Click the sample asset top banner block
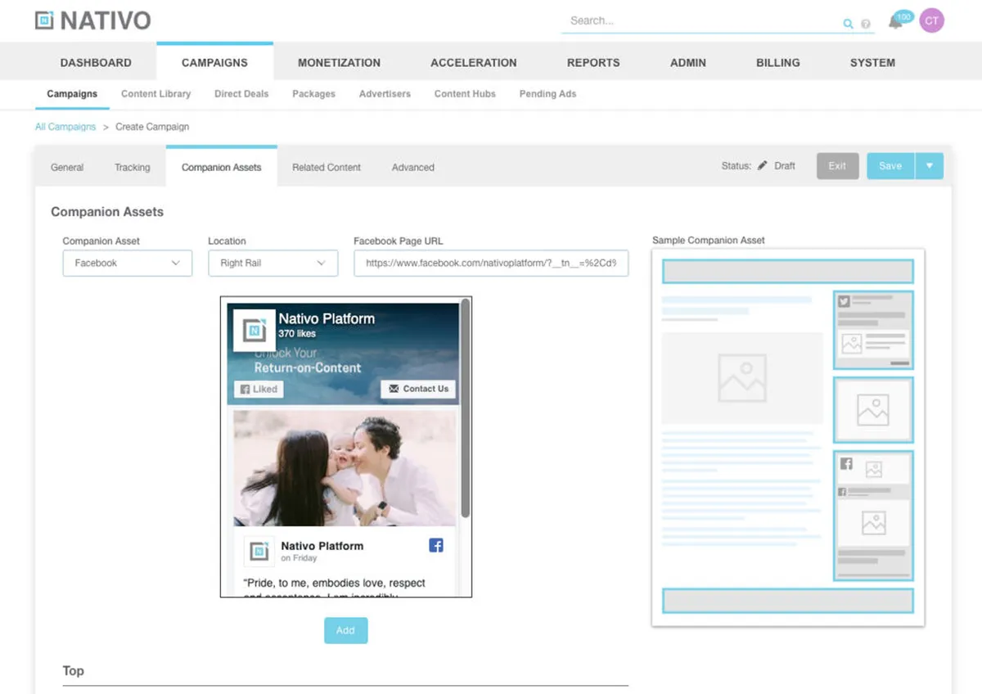The width and height of the screenshot is (982, 694). (x=788, y=271)
